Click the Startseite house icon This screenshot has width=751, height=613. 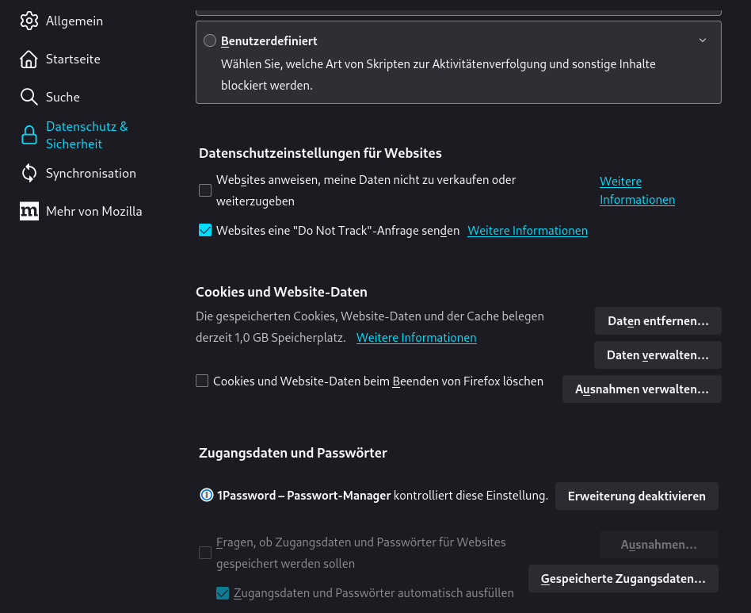click(29, 59)
